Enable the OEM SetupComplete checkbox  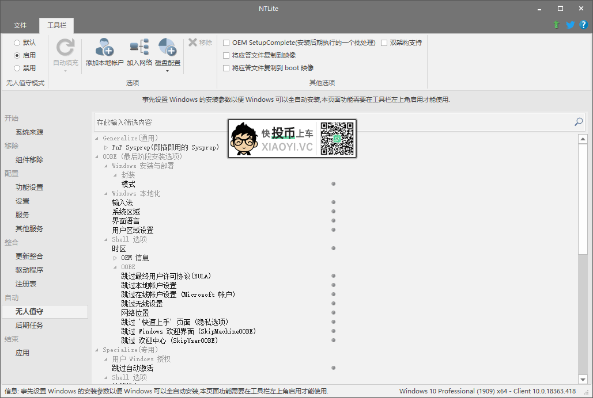tap(226, 43)
